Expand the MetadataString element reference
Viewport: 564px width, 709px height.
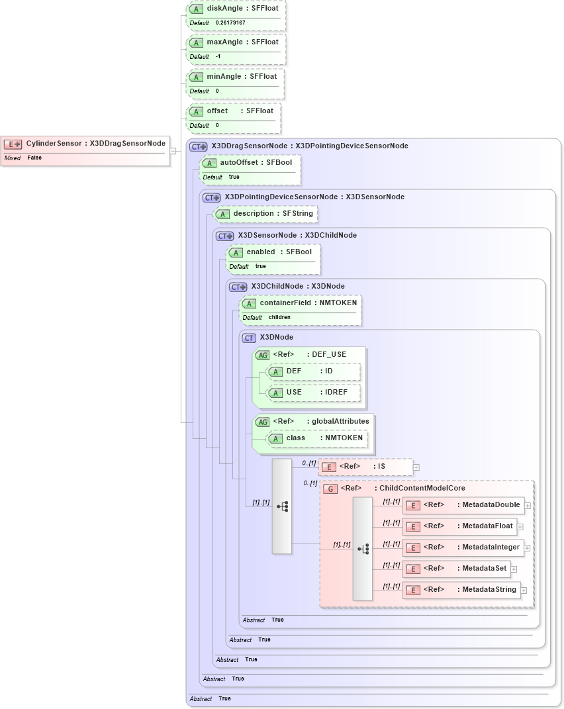click(x=524, y=591)
